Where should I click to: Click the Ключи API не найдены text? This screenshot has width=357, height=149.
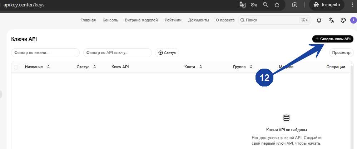point(286,130)
